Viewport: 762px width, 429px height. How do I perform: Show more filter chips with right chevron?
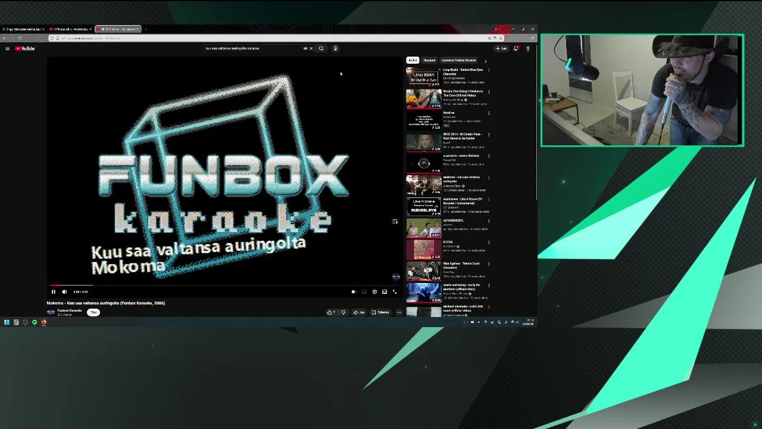point(485,61)
